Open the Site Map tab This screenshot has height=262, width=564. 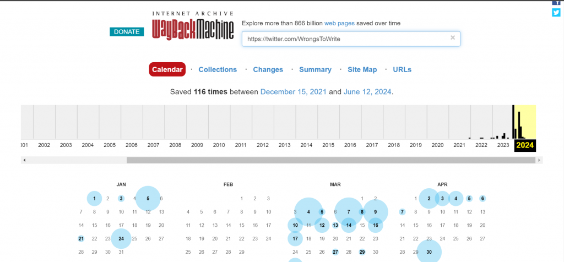362,70
